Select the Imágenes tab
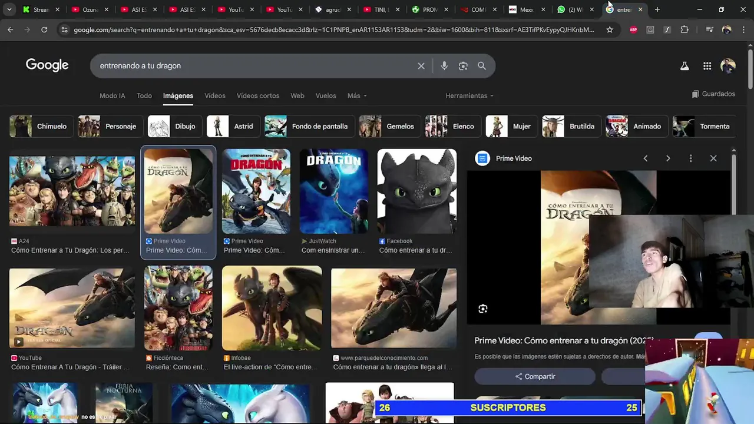This screenshot has height=424, width=754. pos(178,95)
